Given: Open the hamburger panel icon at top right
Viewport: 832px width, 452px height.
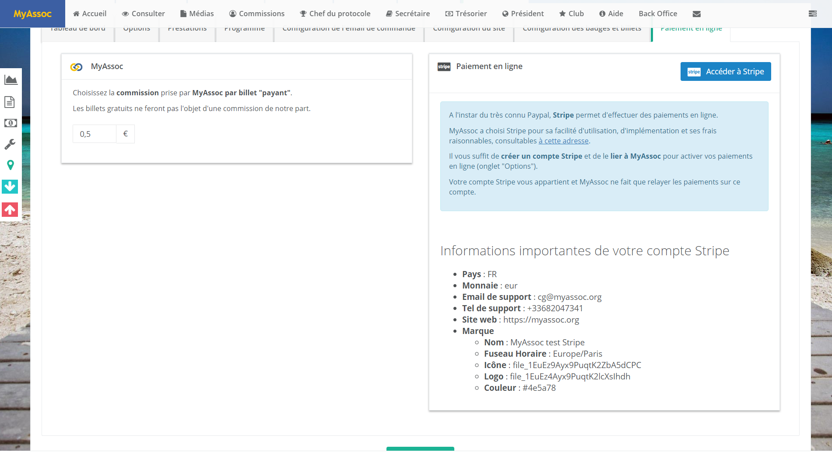Looking at the screenshot, I should tap(813, 14).
